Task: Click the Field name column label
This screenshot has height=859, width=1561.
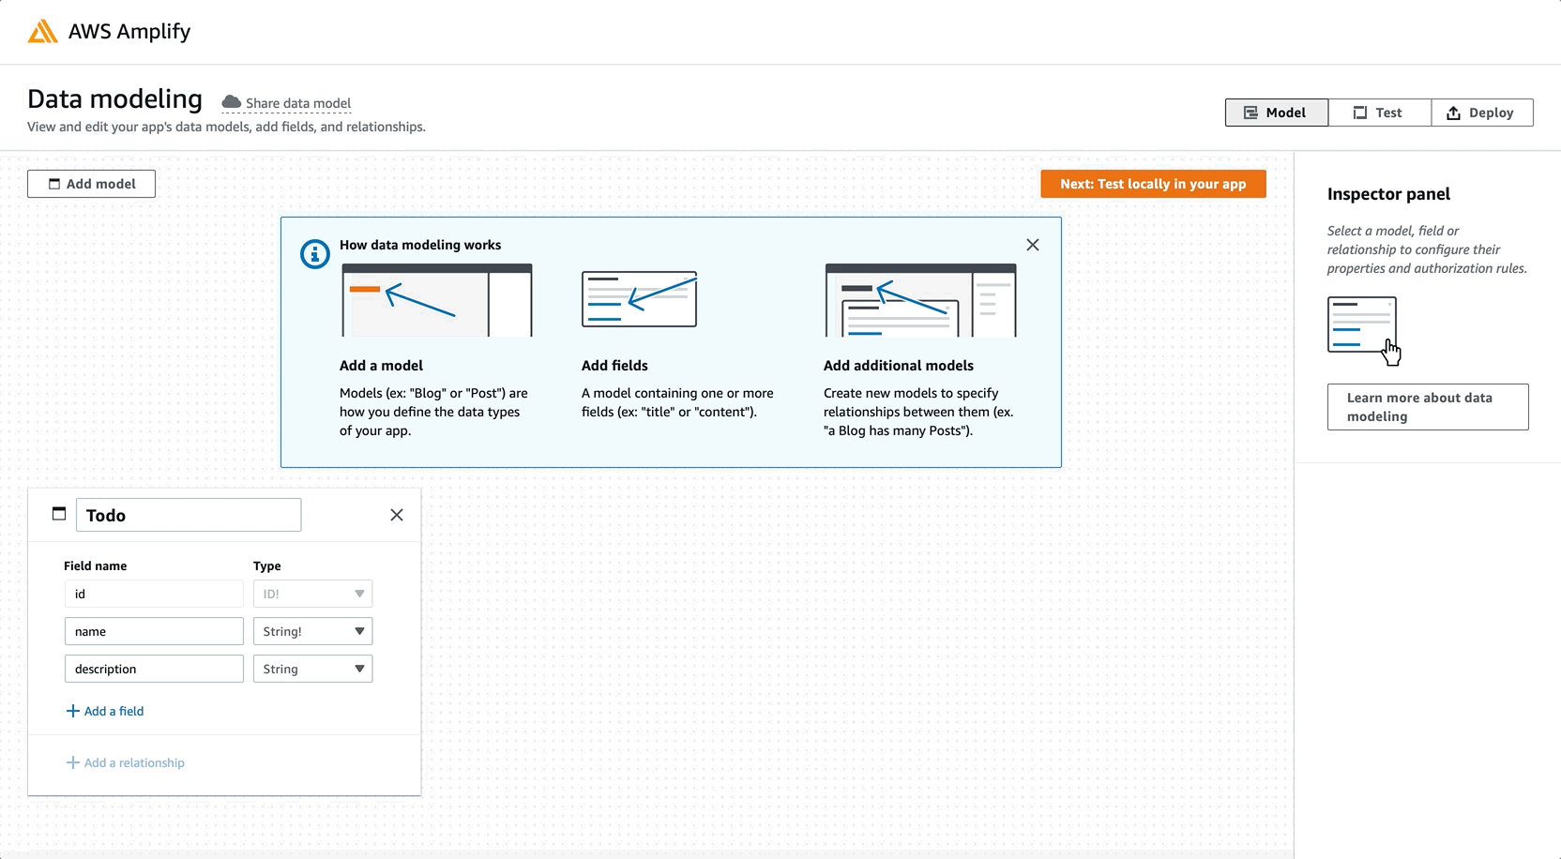Action: (x=95, y=565)
